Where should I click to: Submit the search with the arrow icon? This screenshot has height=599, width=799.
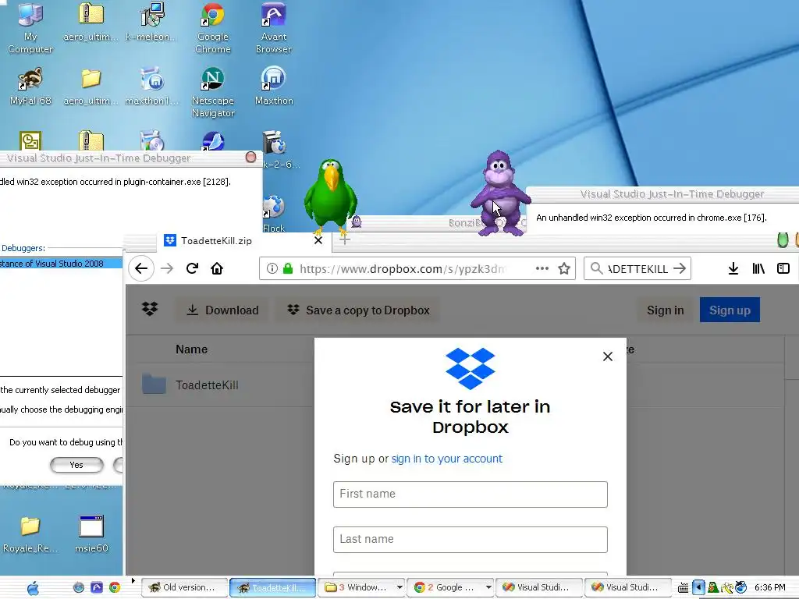click(680, 268)
